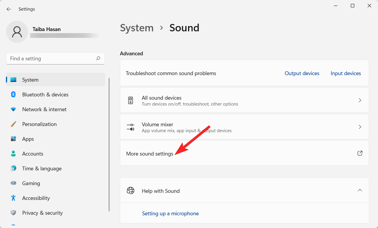Click the Time & language globe icon
Image resolution: width=378 pixels, height=228 pixels.
pos(13,169)
